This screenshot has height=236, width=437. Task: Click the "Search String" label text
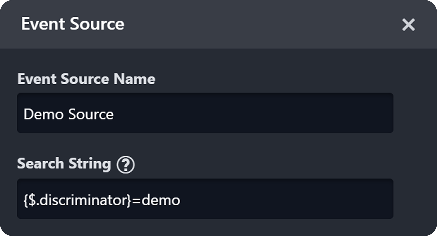[64, 164]
